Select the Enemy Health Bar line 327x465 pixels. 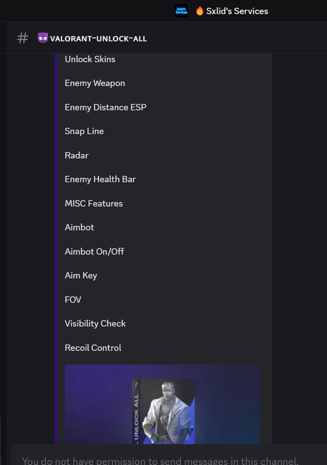tap(100, 179)
